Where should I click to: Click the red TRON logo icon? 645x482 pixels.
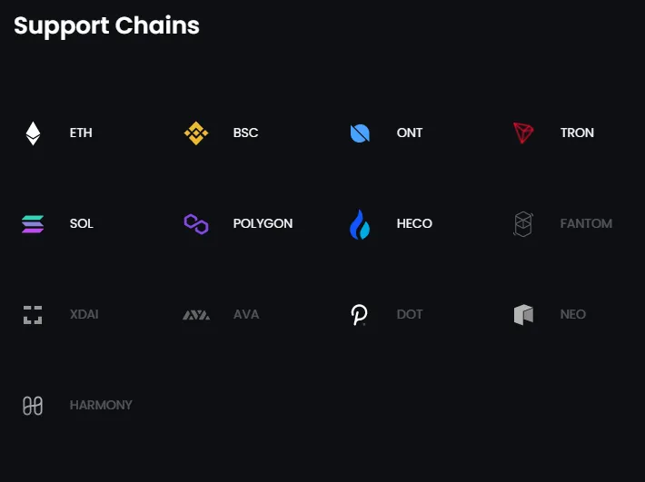(523, 133)
